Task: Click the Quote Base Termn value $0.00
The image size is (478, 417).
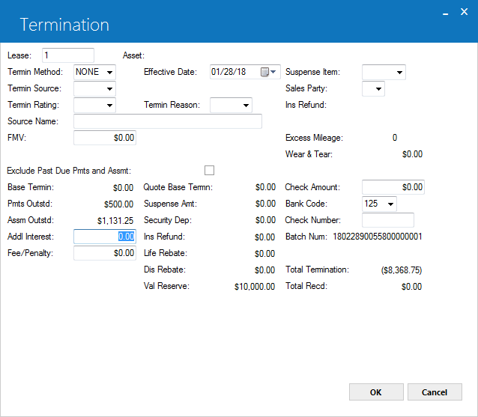Action: 265,187
